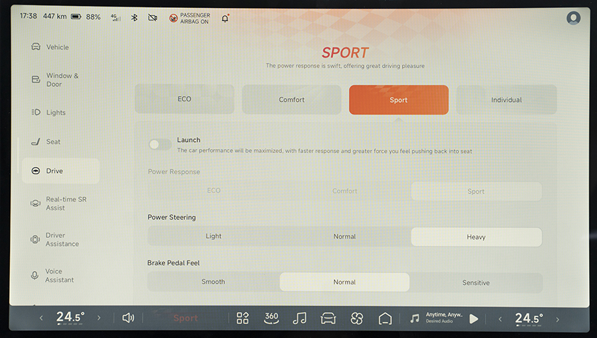Increase the right temperature with the arrow
The width and height of the screenshot is (597, 338).
557,318
